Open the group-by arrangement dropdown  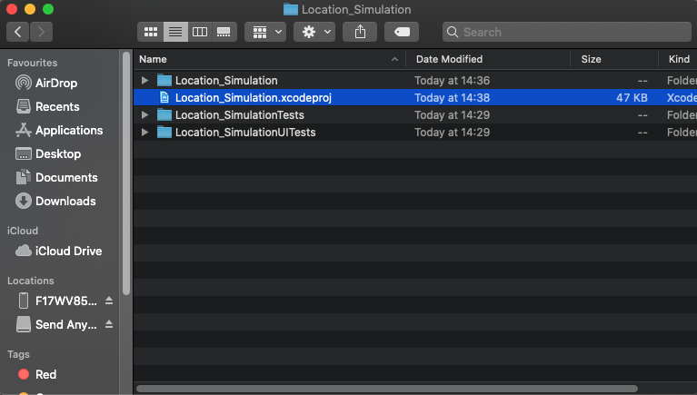coord(267,32)
